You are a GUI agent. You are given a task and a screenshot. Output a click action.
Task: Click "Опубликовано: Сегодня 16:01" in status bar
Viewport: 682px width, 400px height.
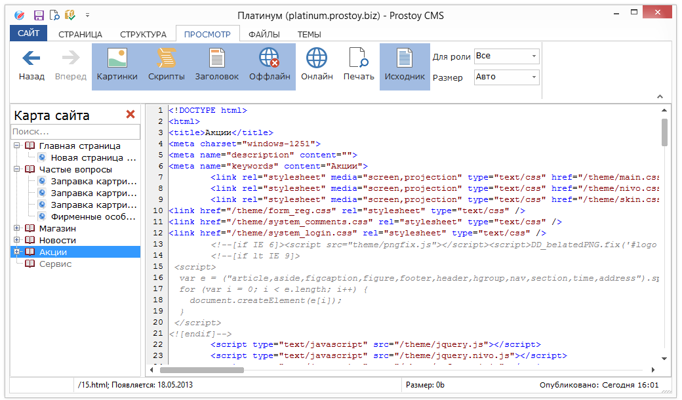[x=599, y=385]
